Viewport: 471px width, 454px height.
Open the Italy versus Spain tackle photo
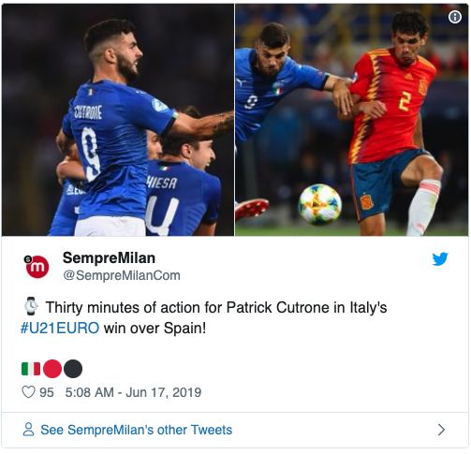(x=352, y=120)
